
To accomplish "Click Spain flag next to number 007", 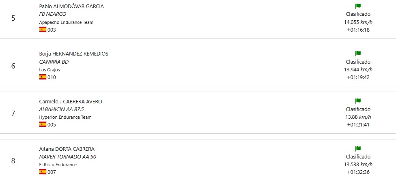I will pos(43,172).
